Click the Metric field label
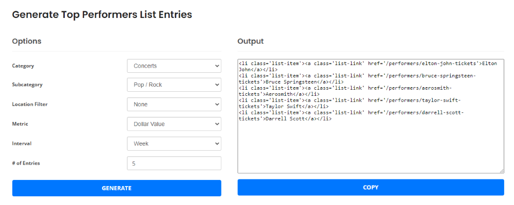 (x=20, y=124)
